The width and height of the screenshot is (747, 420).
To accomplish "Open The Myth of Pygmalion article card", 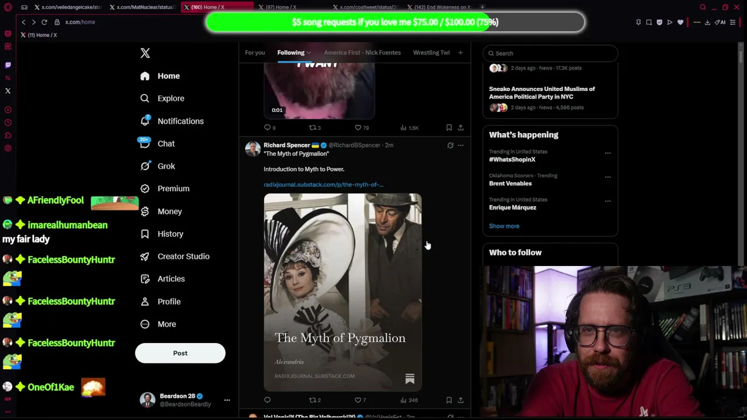I will 343,292.
